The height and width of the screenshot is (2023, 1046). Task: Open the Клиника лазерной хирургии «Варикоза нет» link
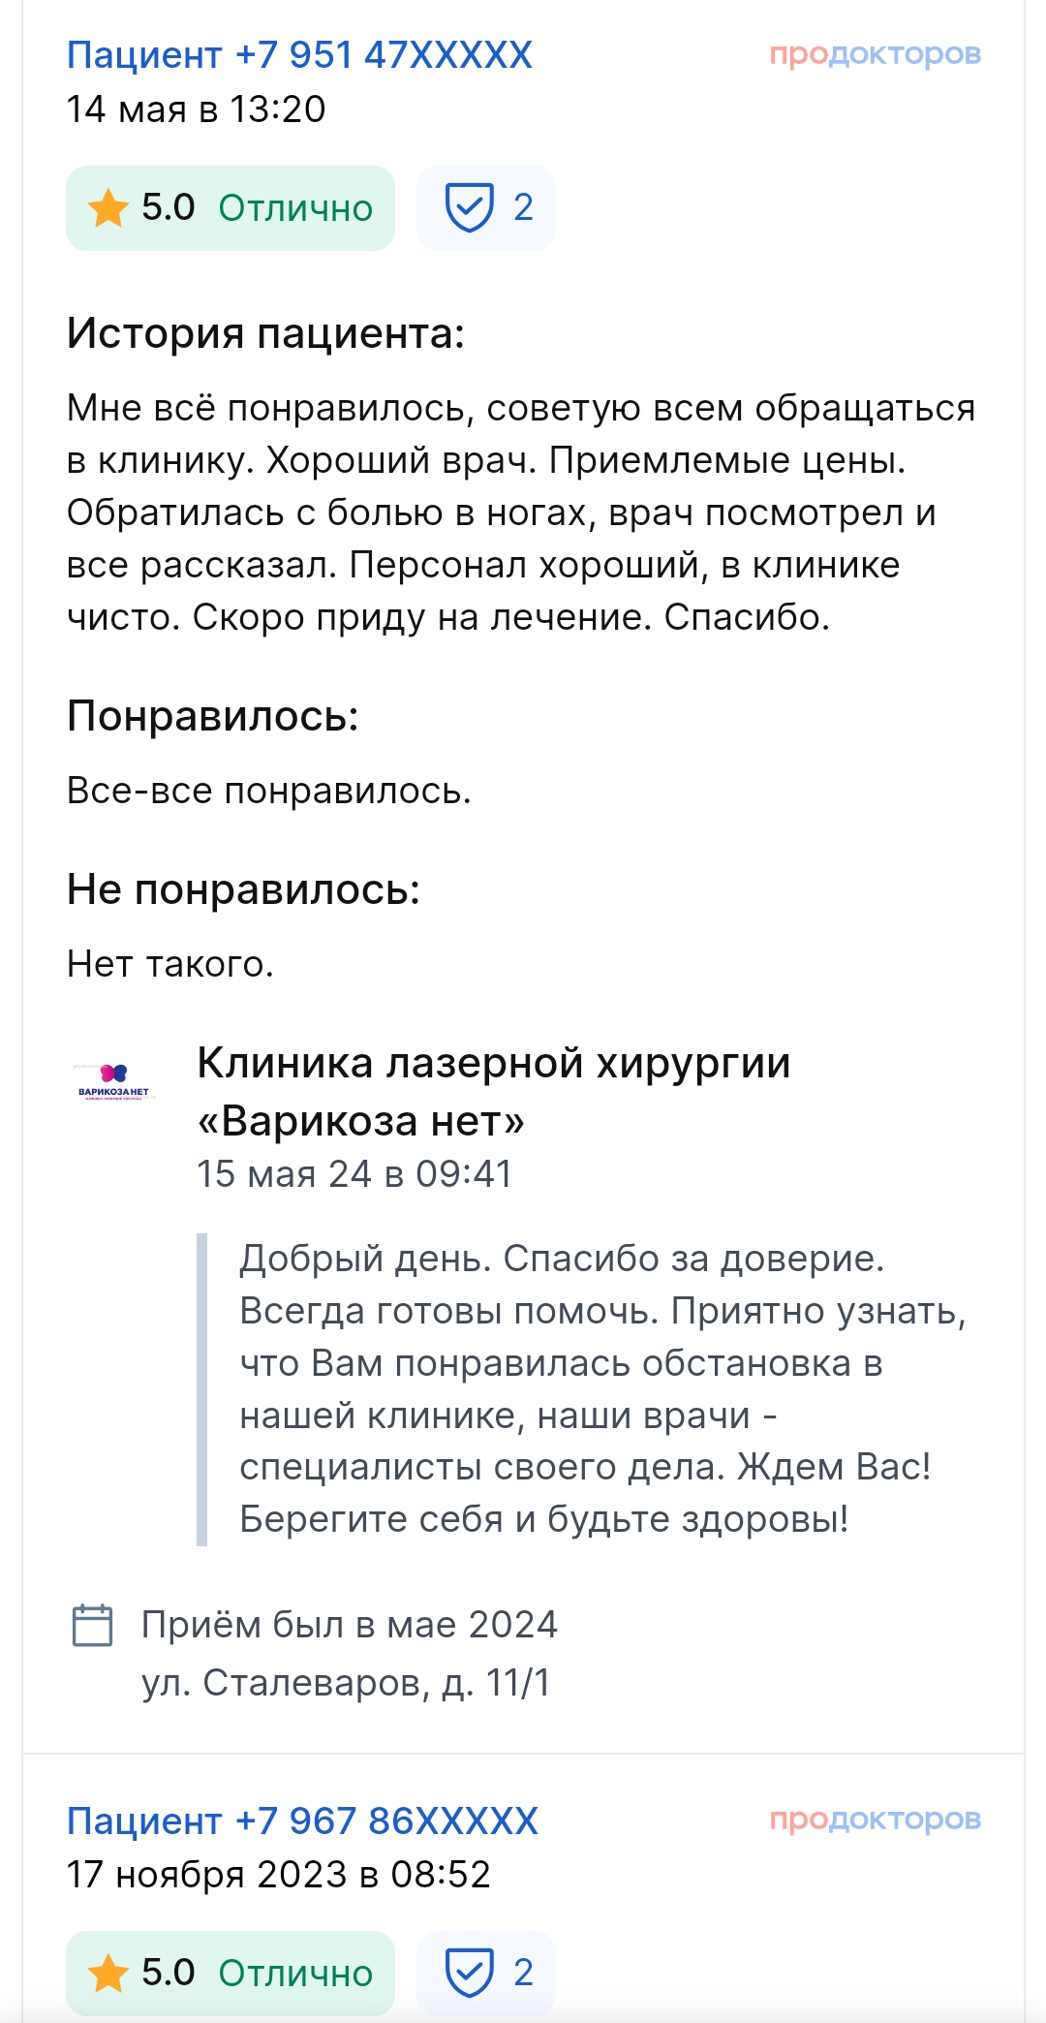(x=493, y=1091)
